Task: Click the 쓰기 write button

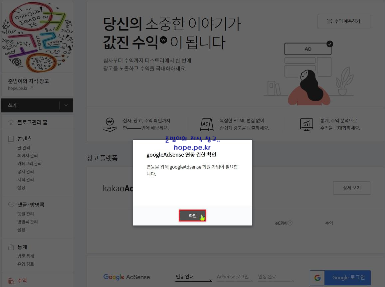Action: (x=30, y=105)
